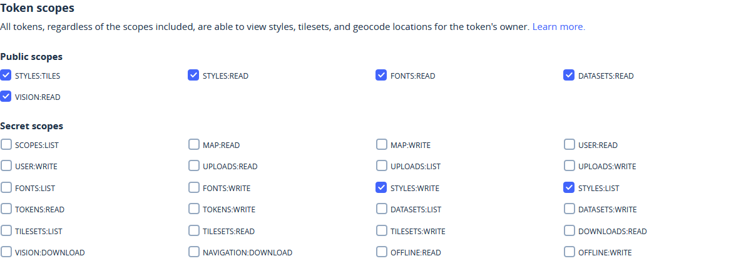Enable the MAP:WRITE secret scope
The height and width of the screenshot is (261, 751).
(x=381, y=144)
